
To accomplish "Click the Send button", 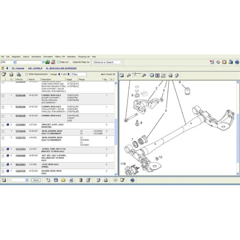I will click(x=36, y=180).
